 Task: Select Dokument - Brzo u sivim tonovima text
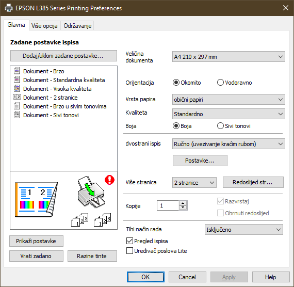pos(64,106)
